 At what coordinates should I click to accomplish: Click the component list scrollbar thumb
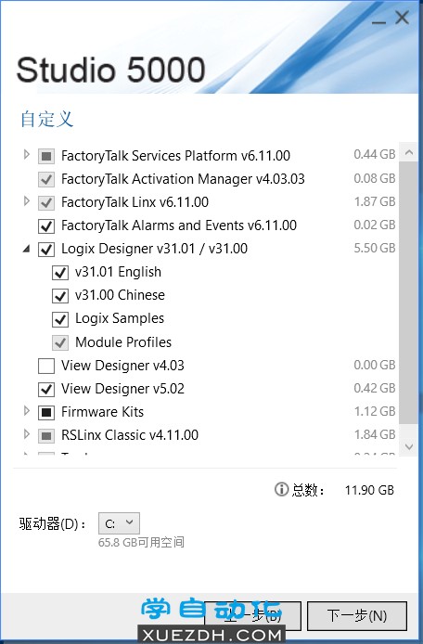pyautogui.click(x=409, y=293)
